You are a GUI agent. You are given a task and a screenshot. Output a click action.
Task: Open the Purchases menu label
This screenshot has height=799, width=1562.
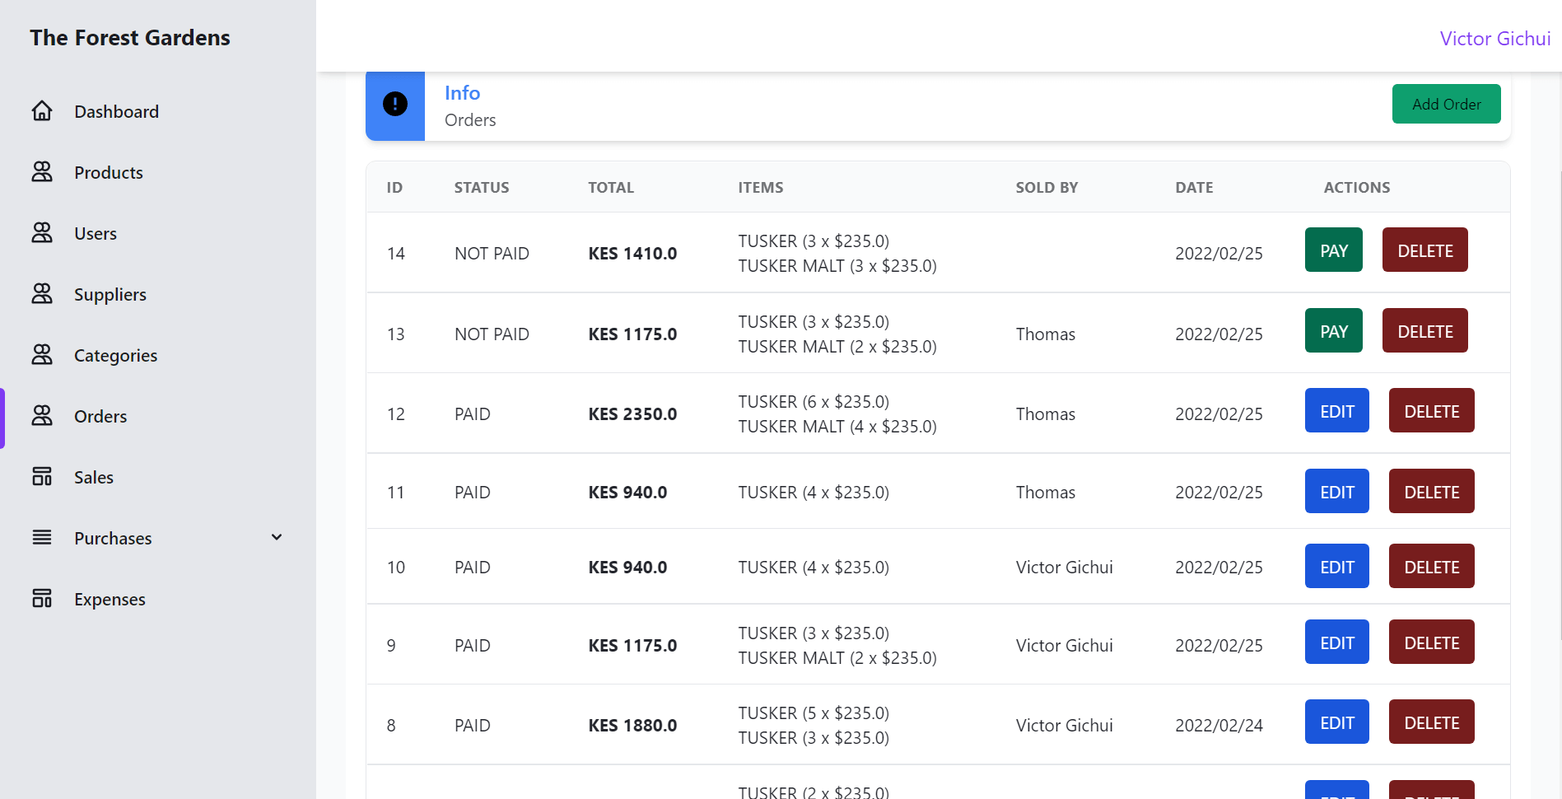(x=113, y=539)
